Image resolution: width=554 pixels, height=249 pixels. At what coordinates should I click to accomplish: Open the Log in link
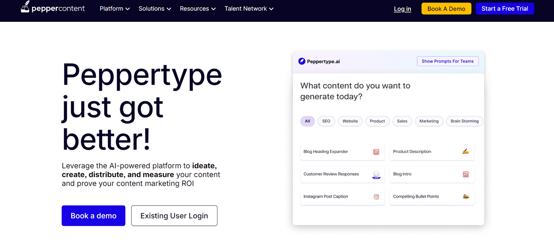(402, 9)
